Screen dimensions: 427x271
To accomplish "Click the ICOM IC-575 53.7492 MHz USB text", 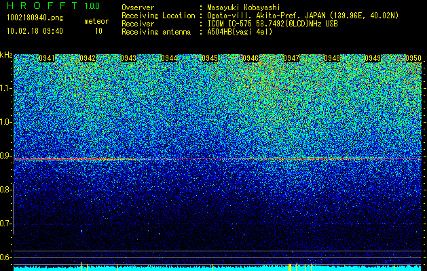I will (x=272, y=24).
